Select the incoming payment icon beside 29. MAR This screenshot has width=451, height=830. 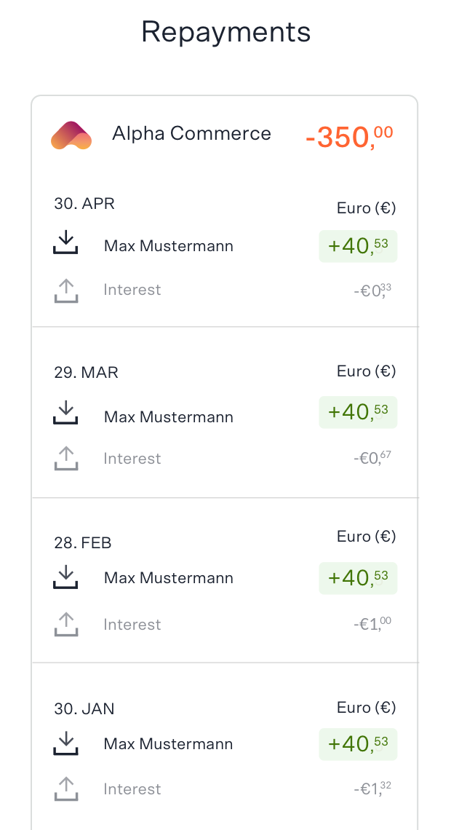[x=66, y=412]
